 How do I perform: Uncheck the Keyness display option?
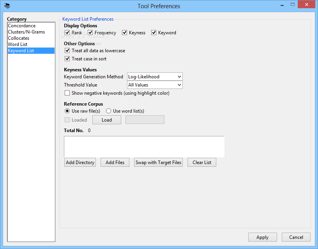(x=125, y=33)
